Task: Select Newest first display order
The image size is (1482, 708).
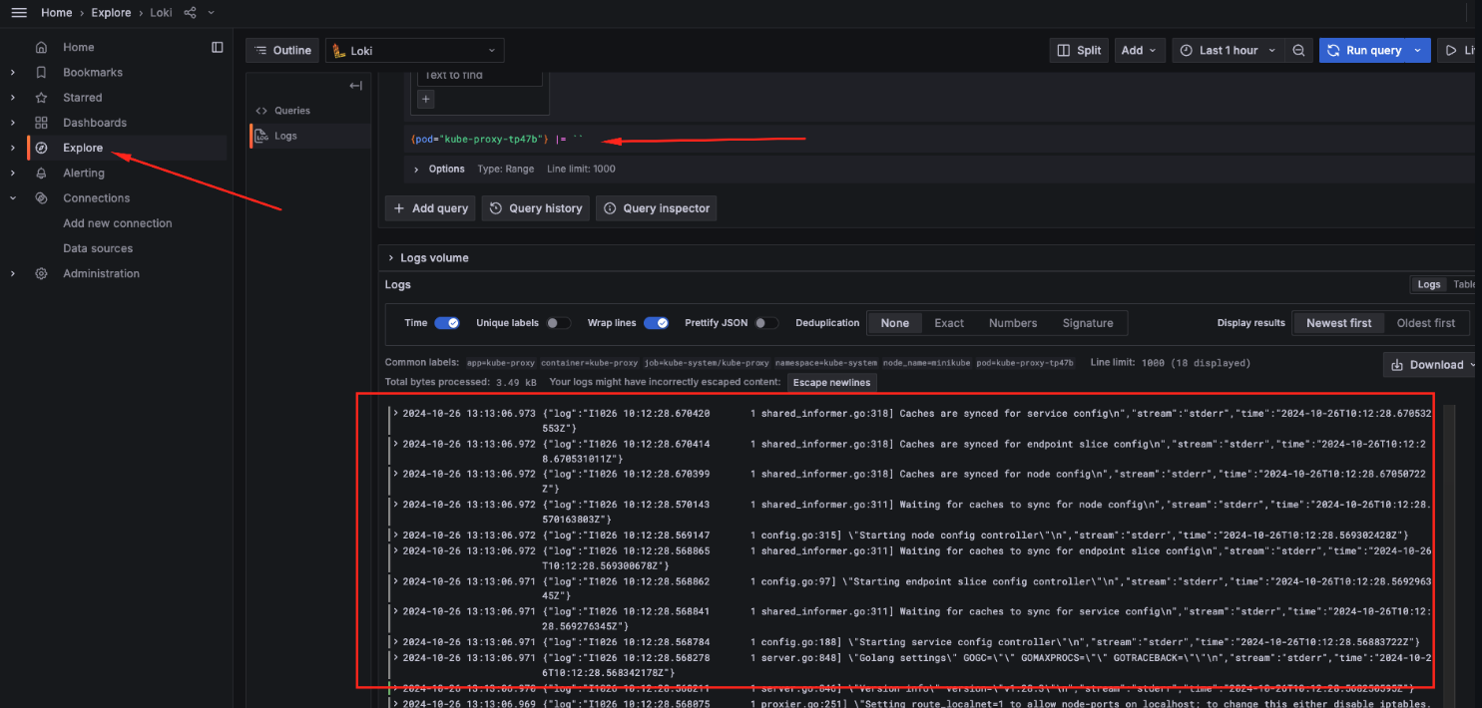Action: click(1339, 323)
